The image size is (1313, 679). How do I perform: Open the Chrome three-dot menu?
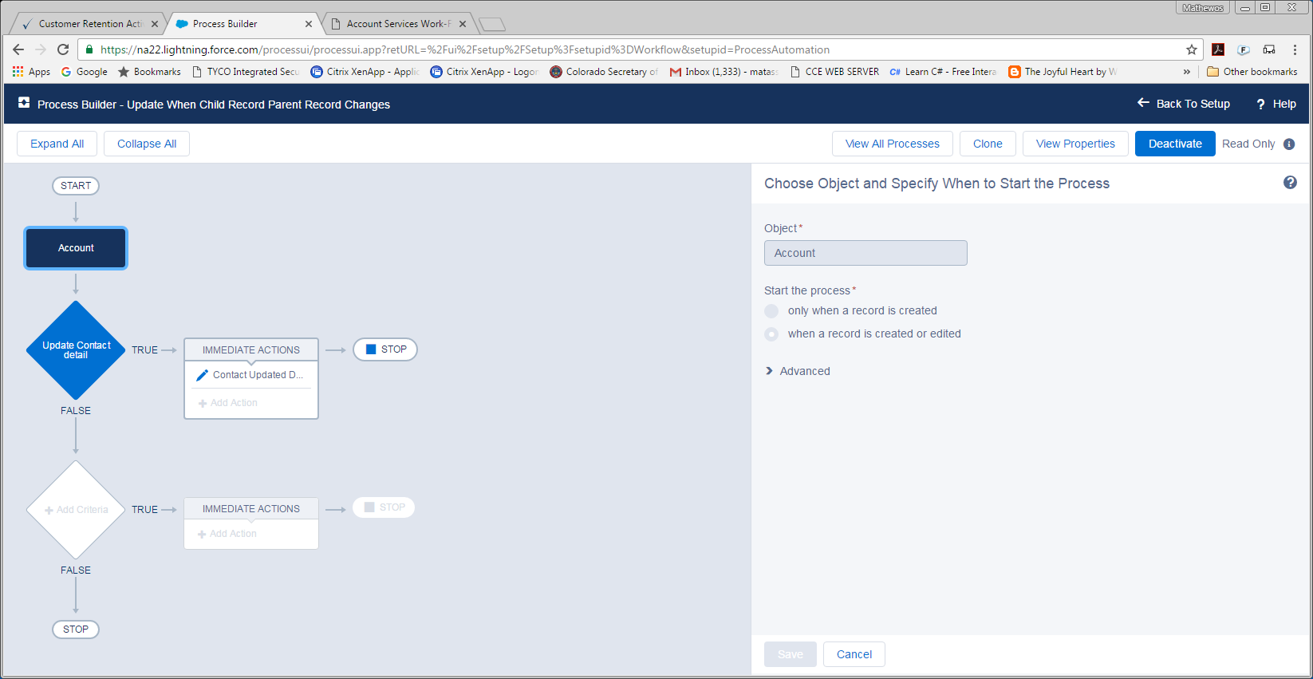click(x=1295, y=49)
